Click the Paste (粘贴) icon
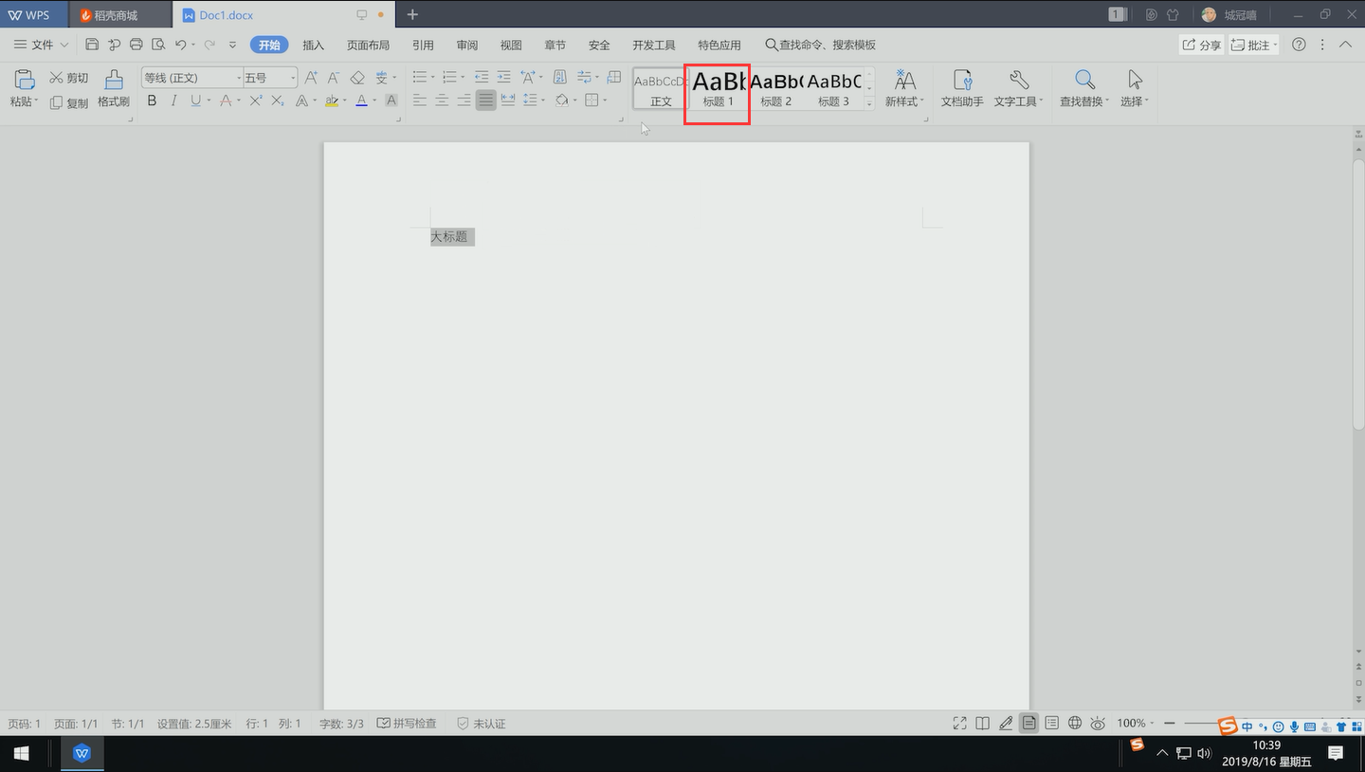The height and width of the screenshot is (772, 1365). [x=23, y=80]
